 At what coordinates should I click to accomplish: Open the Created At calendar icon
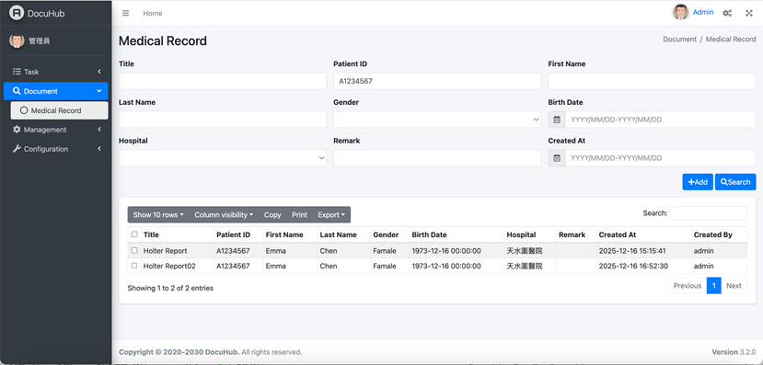tap(557, 158)
